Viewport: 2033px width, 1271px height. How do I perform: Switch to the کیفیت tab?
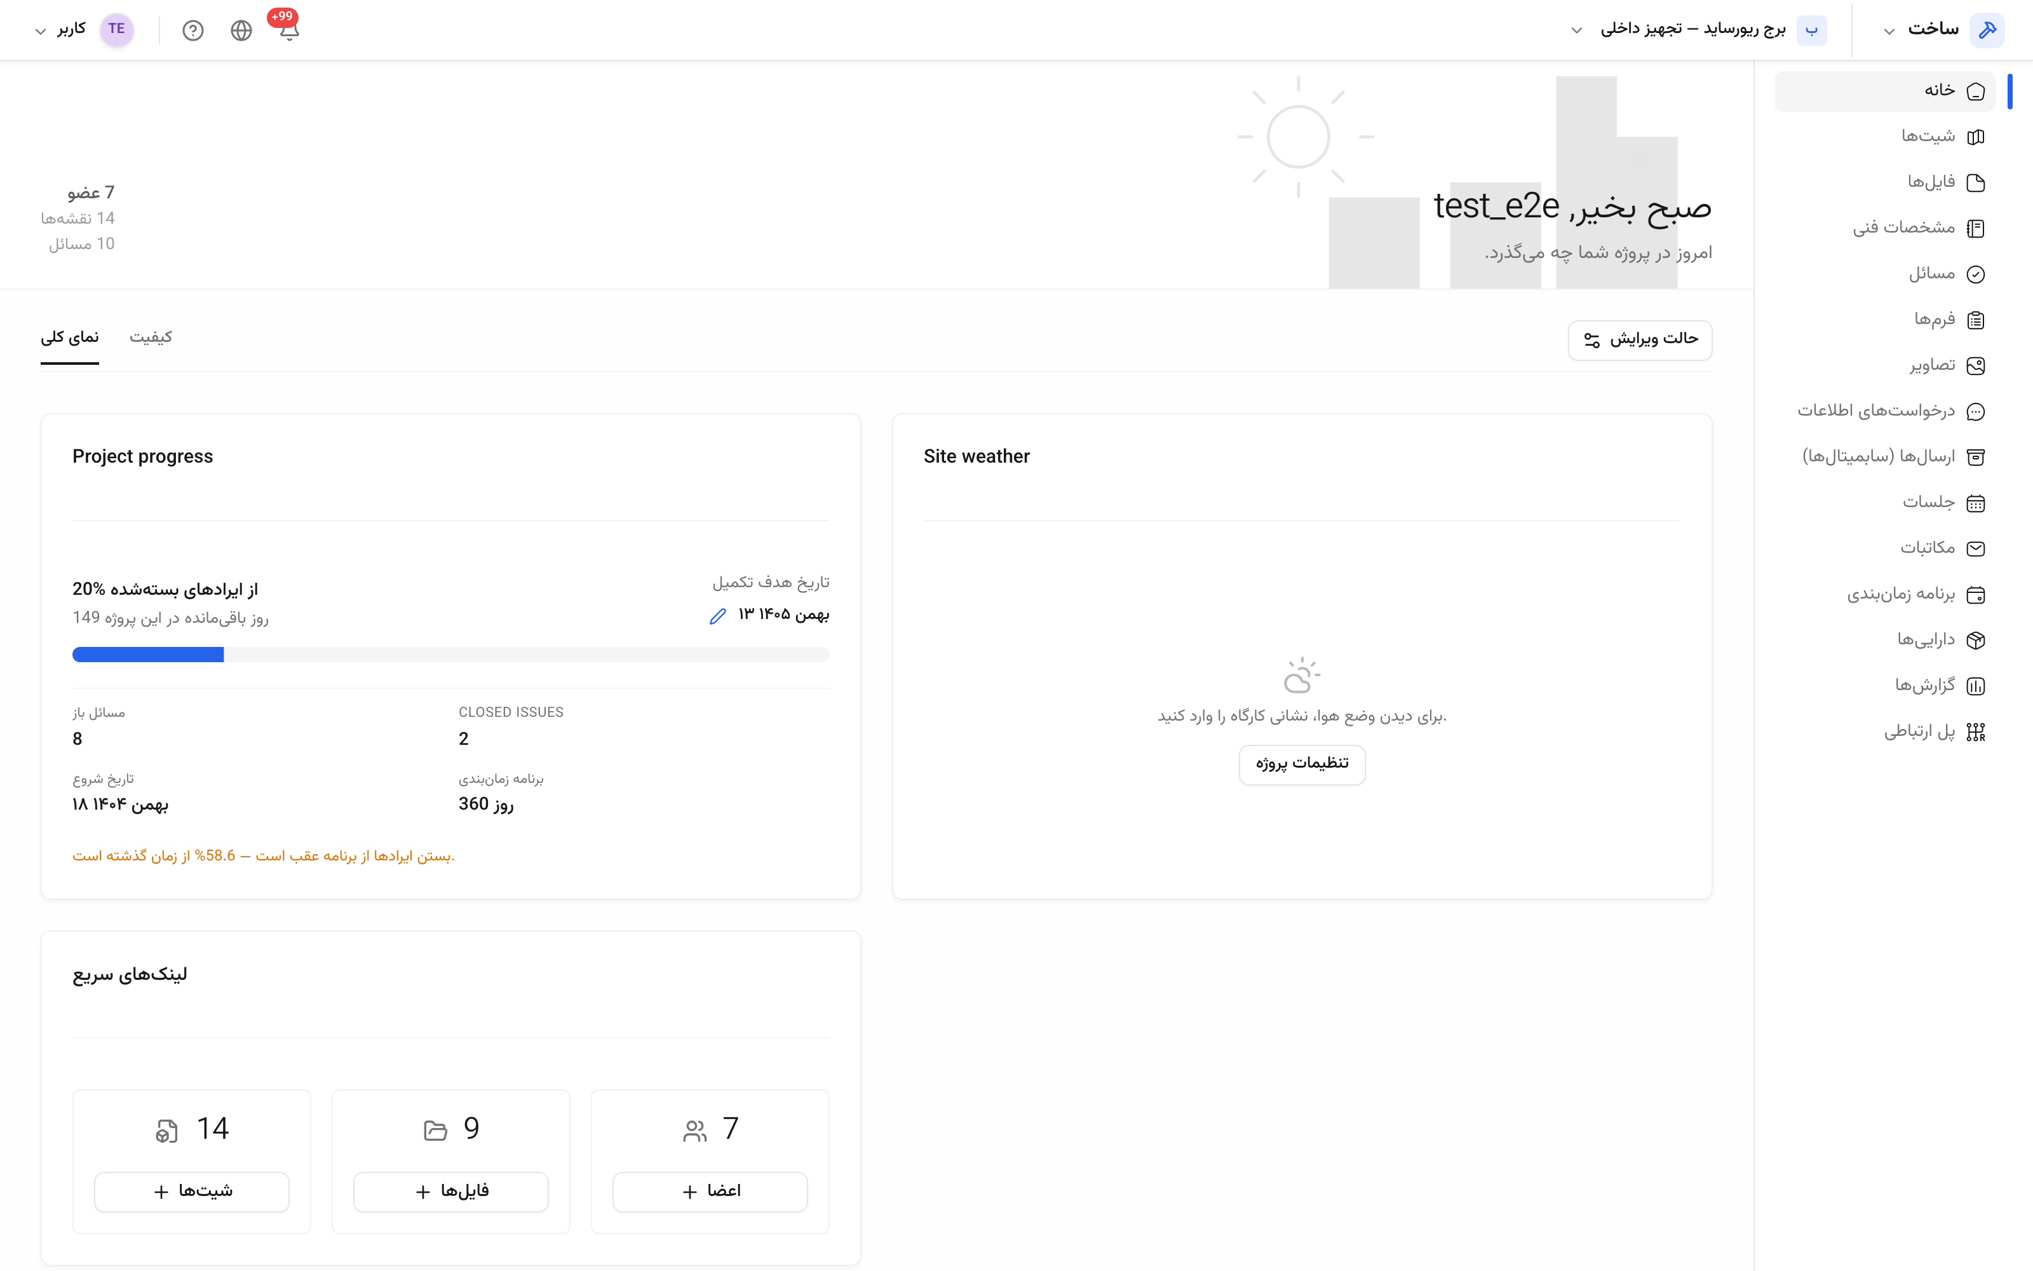coord(151,338)
